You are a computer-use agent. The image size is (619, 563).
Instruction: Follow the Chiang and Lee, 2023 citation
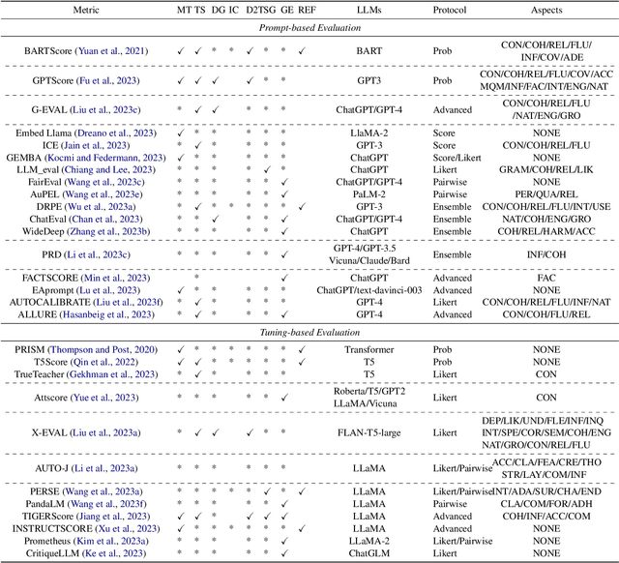[108, 169]
